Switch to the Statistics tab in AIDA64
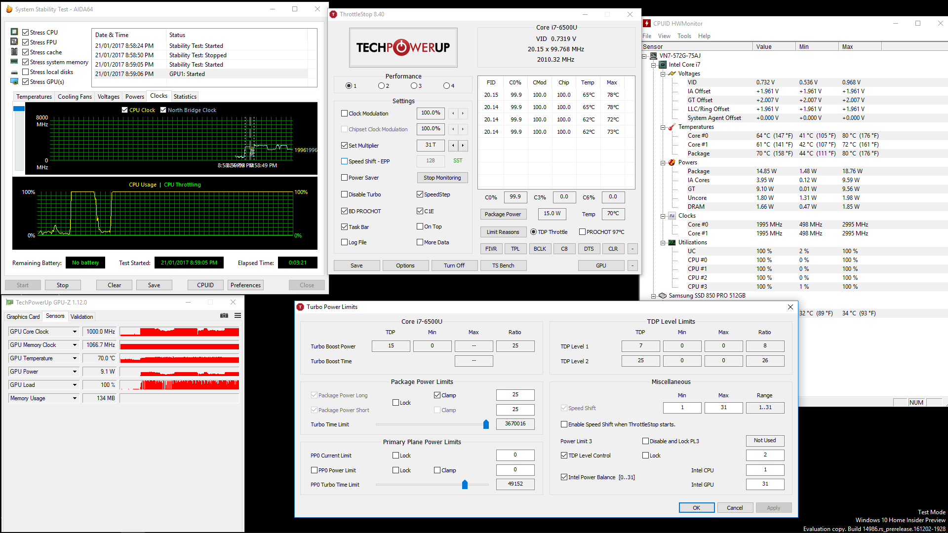The height and width of the screenshot is (533, 948). tap(185, 97)
